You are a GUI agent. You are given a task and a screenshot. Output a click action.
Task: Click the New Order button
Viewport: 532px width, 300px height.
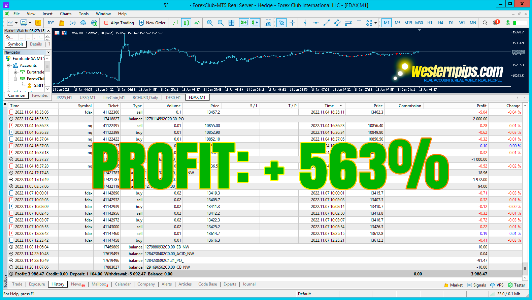(x=152, y=23)
